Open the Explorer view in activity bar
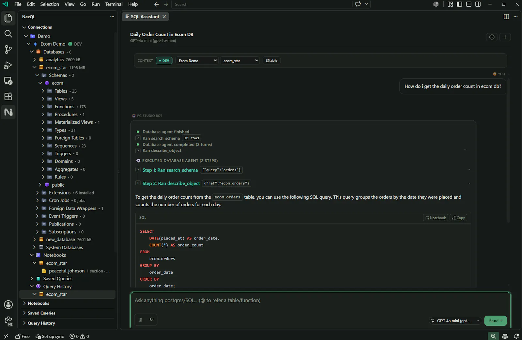 (x=8, y=18)
